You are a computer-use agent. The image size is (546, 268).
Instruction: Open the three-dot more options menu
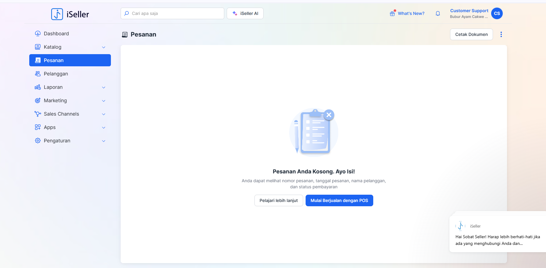pos(501,34)
